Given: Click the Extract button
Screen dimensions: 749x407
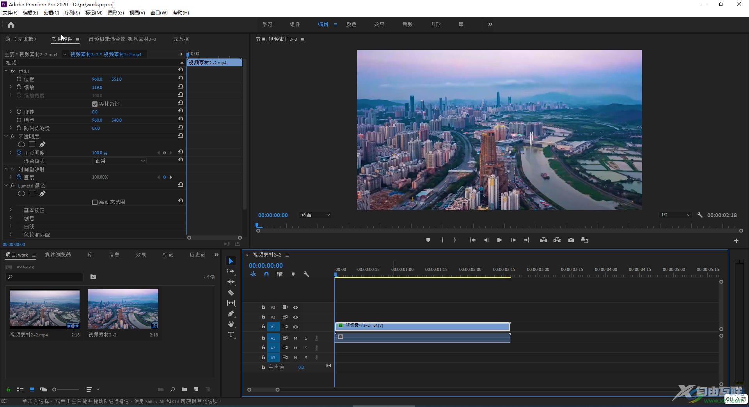Looking at the screenshot, I should (557, 240).
